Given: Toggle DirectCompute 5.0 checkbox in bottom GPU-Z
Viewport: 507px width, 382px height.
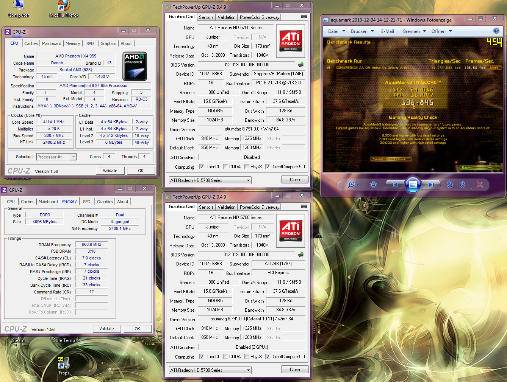Looking at the screenshot, I should (268, 357).
